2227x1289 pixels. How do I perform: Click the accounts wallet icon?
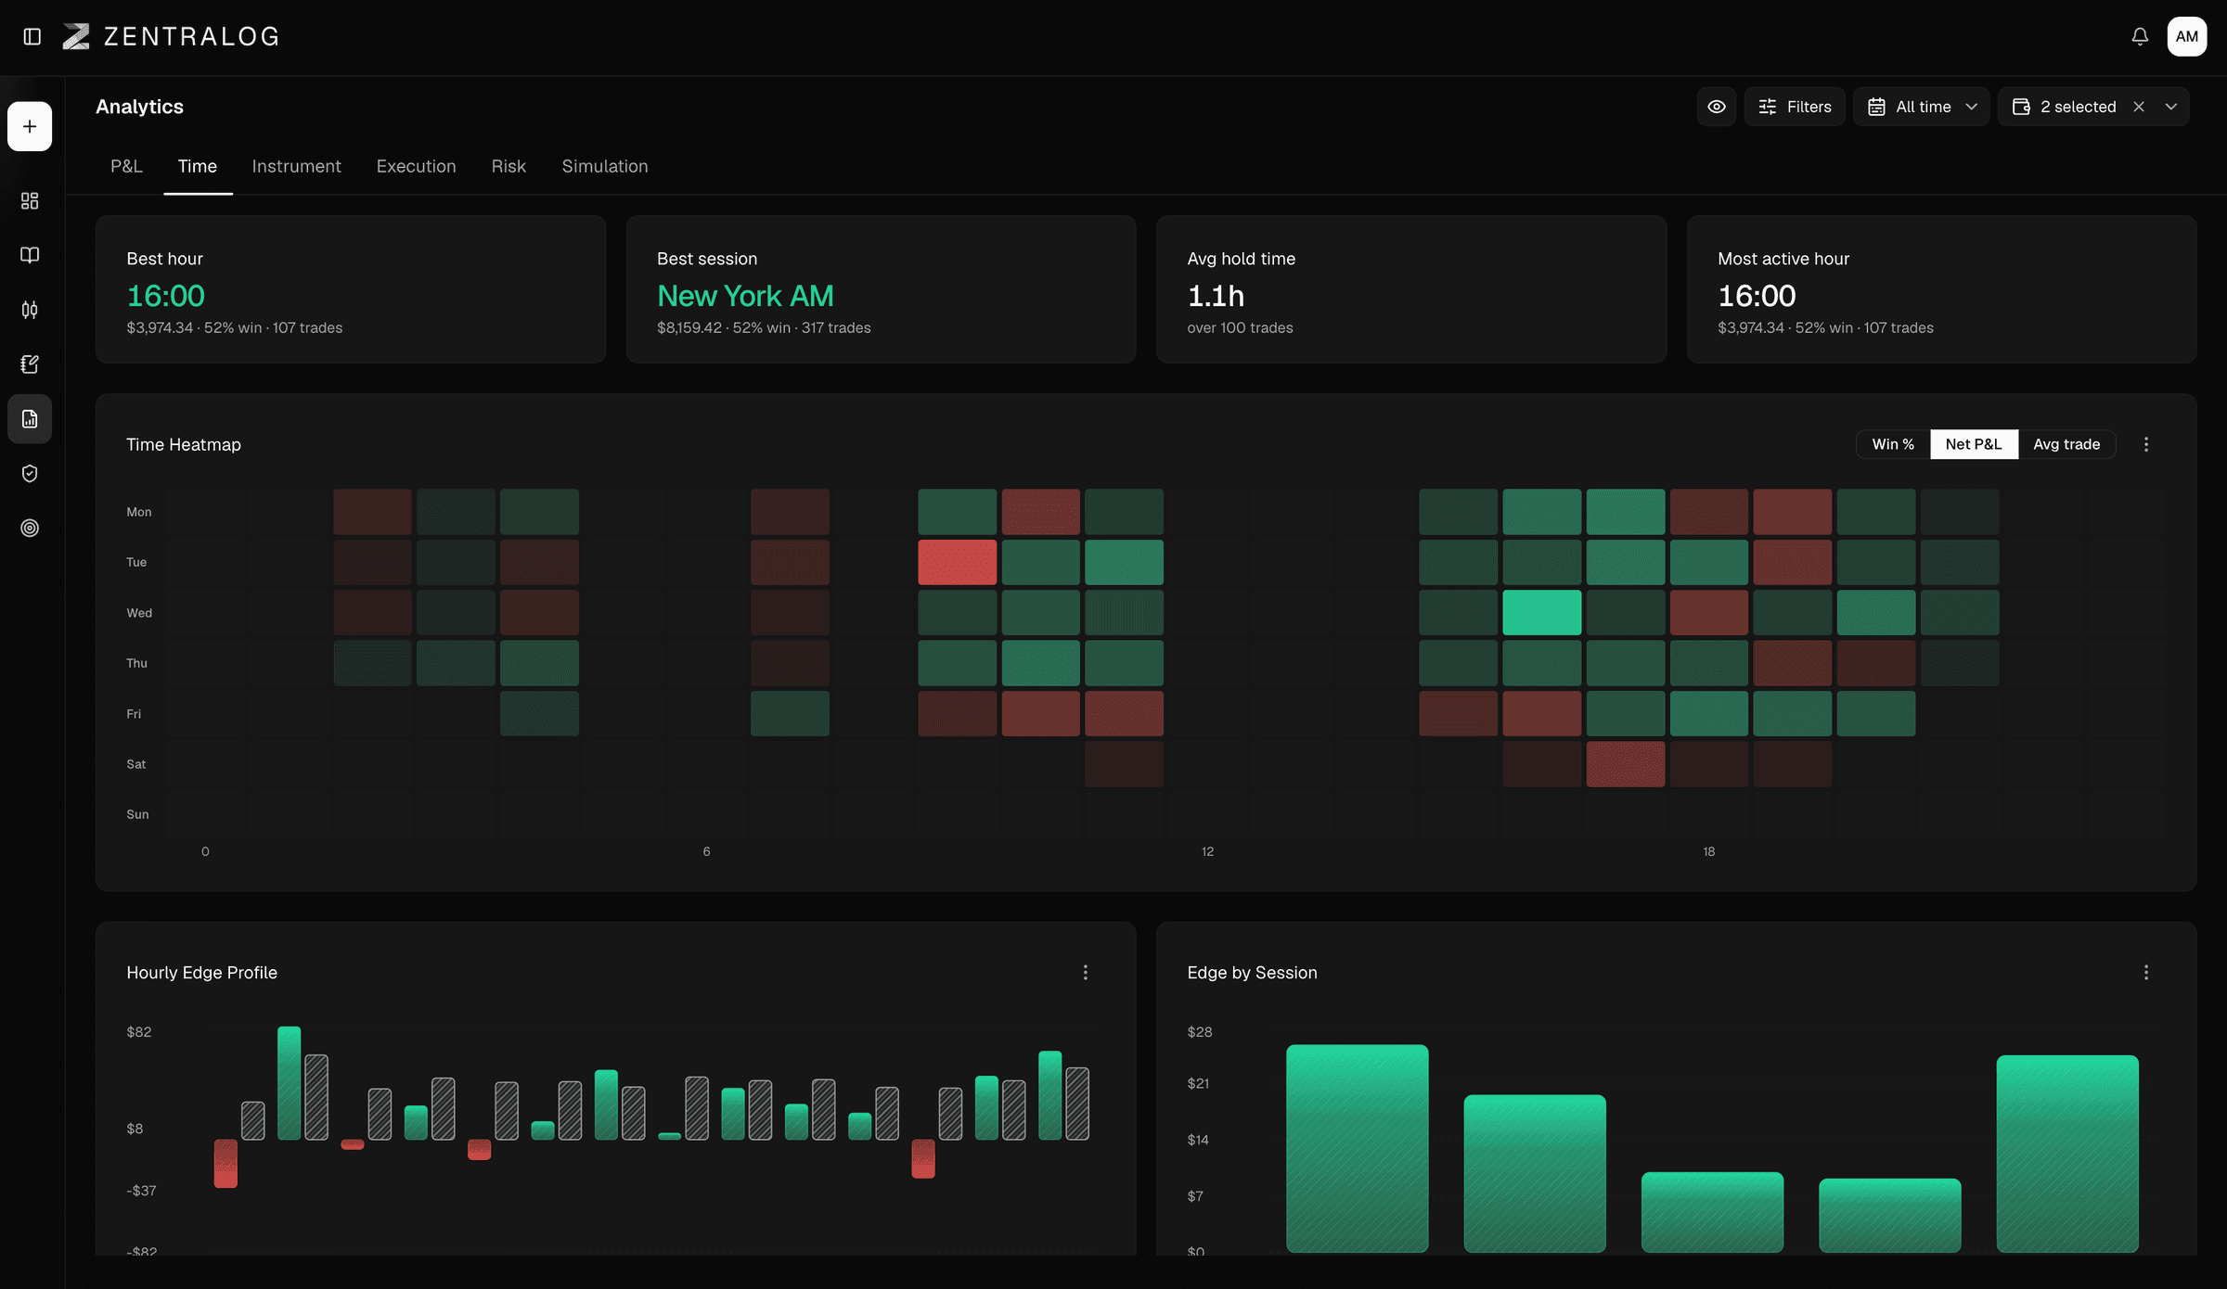click(x=2021, y=107)
